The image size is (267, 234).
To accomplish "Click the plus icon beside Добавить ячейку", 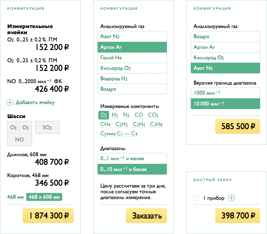I will click(x=10, y=103).
